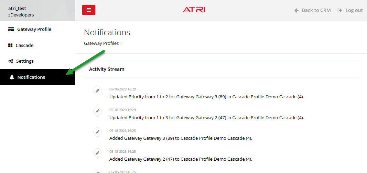Click pencil icon beside Added Gateway 2 entry

coord(98,153)
